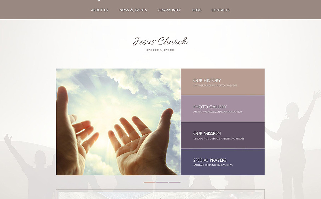The image size is (321, 199).
Task: Go to News & Events page
Action: 133,10
